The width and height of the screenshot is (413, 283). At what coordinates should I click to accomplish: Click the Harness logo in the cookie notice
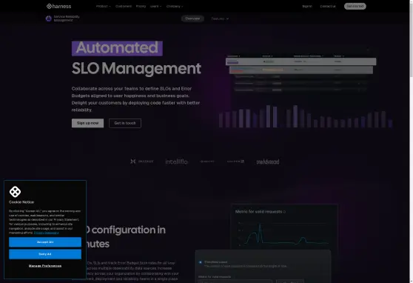coord(15,192)
